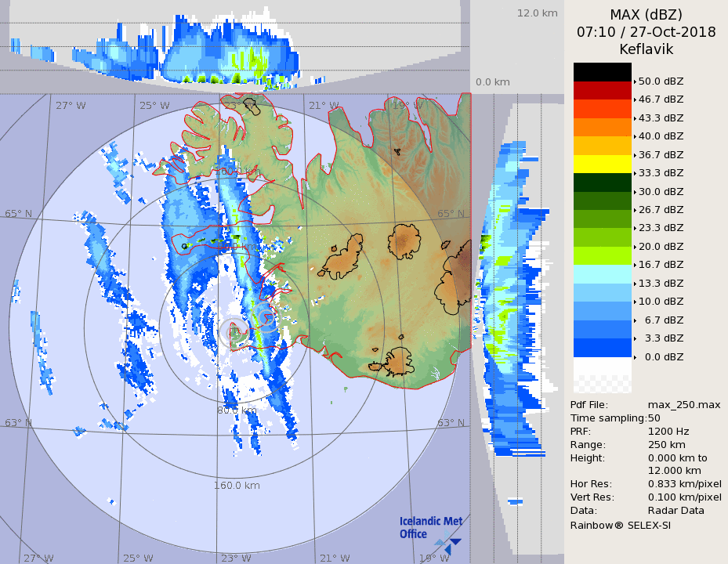
Task: Click the radar site center marker circle
Action: (233, 333)
